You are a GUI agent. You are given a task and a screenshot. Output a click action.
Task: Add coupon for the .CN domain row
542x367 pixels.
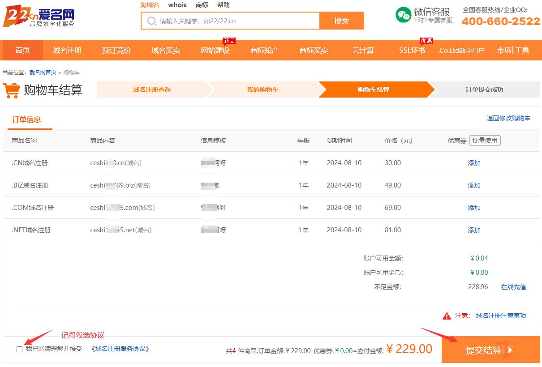click(474, 163)
